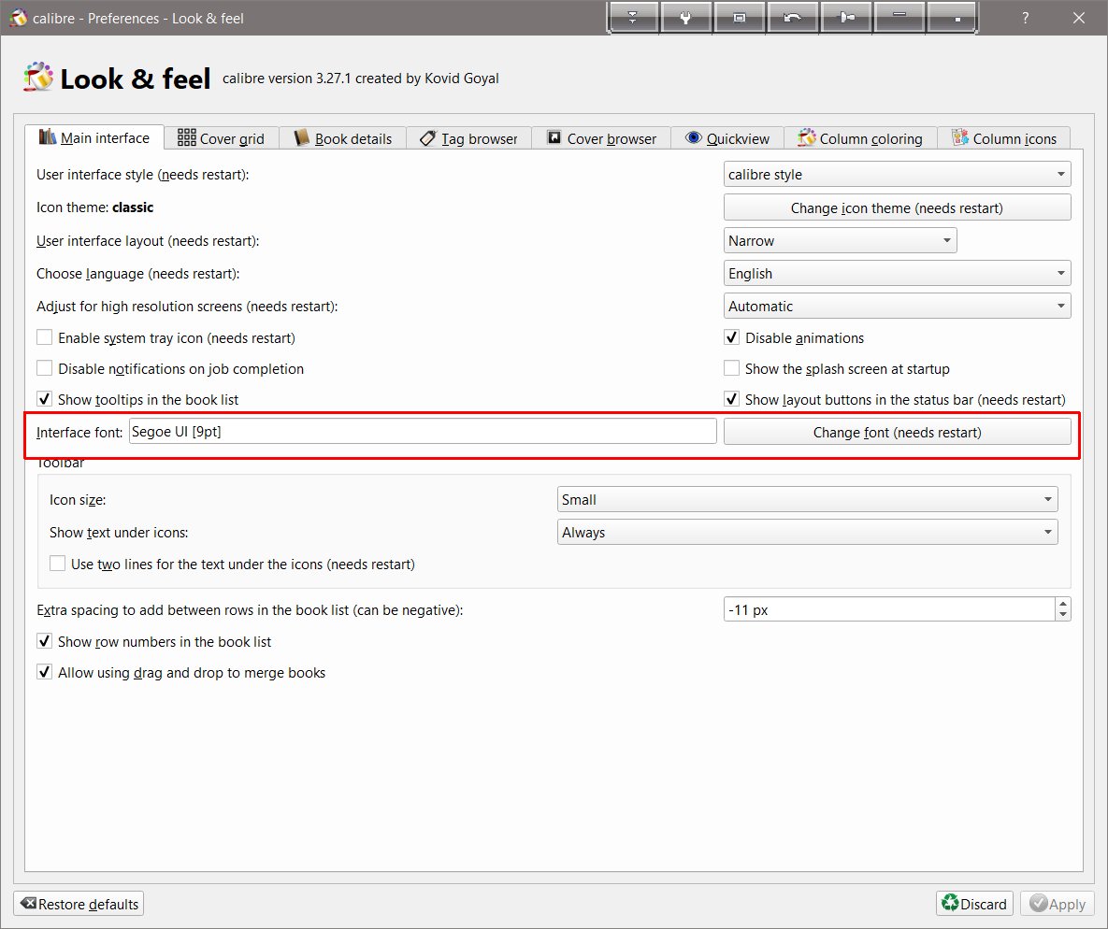Click the question mark help button
The image size is (1108, 929).
click(x=1026, y=18)
